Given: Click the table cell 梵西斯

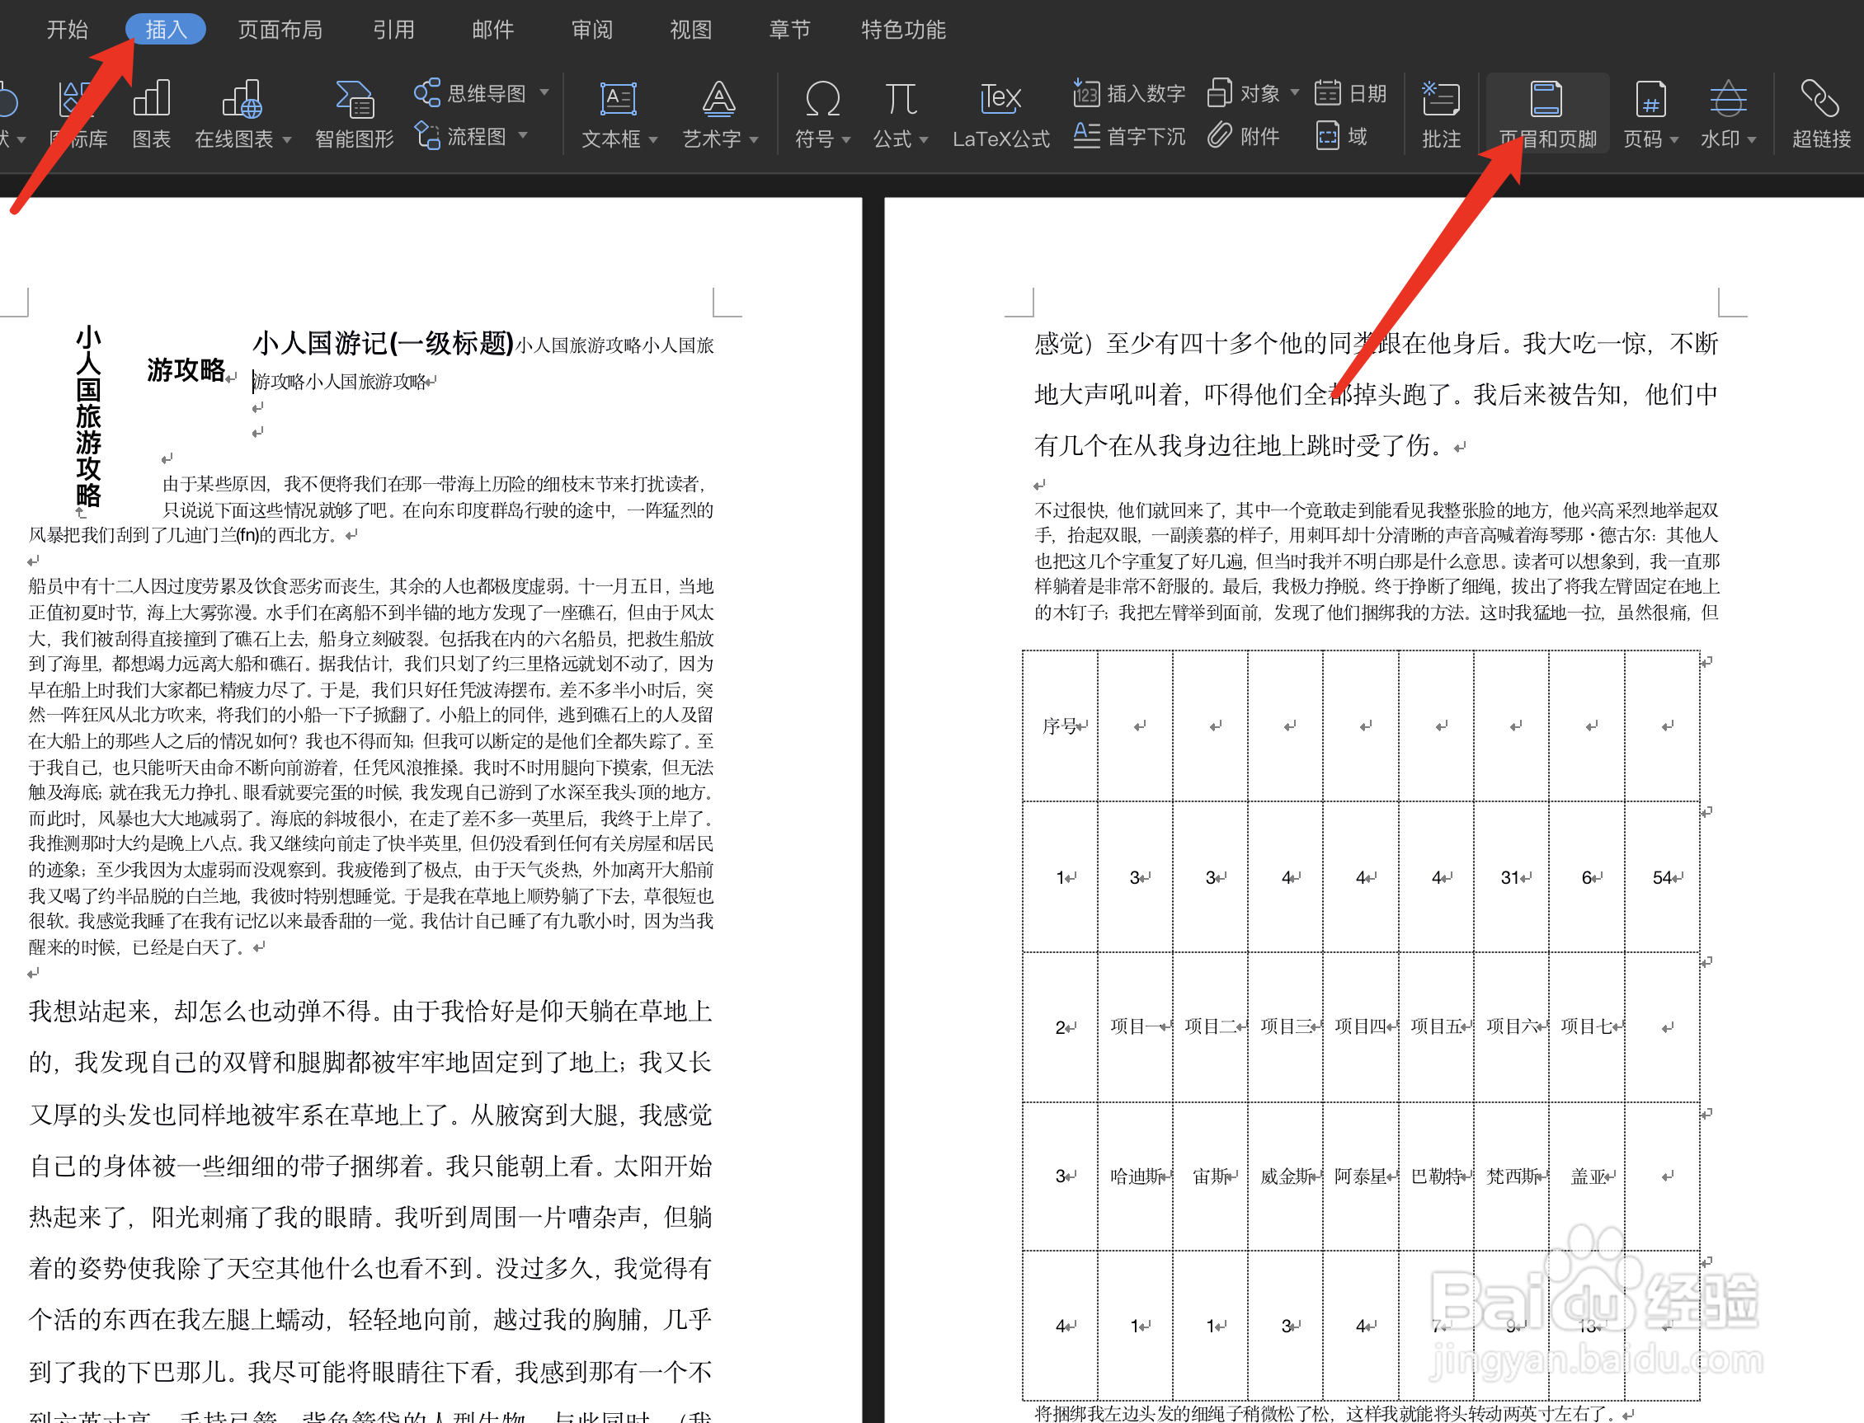Looking at the screenshot, I should (x=1513, y=1176).
